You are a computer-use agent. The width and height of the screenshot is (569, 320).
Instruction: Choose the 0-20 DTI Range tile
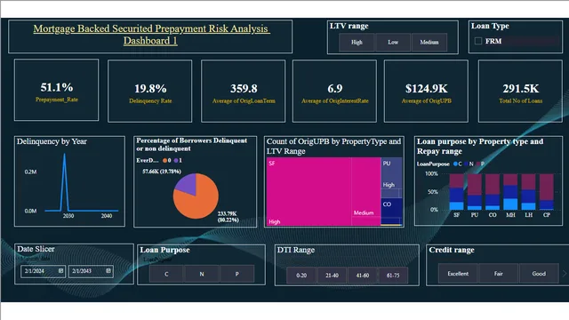(x=301, y=276)
